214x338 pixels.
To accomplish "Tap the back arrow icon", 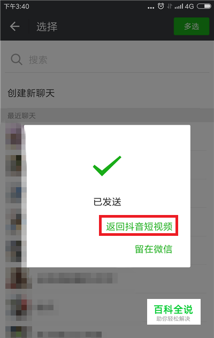I will tap(14, 27).
